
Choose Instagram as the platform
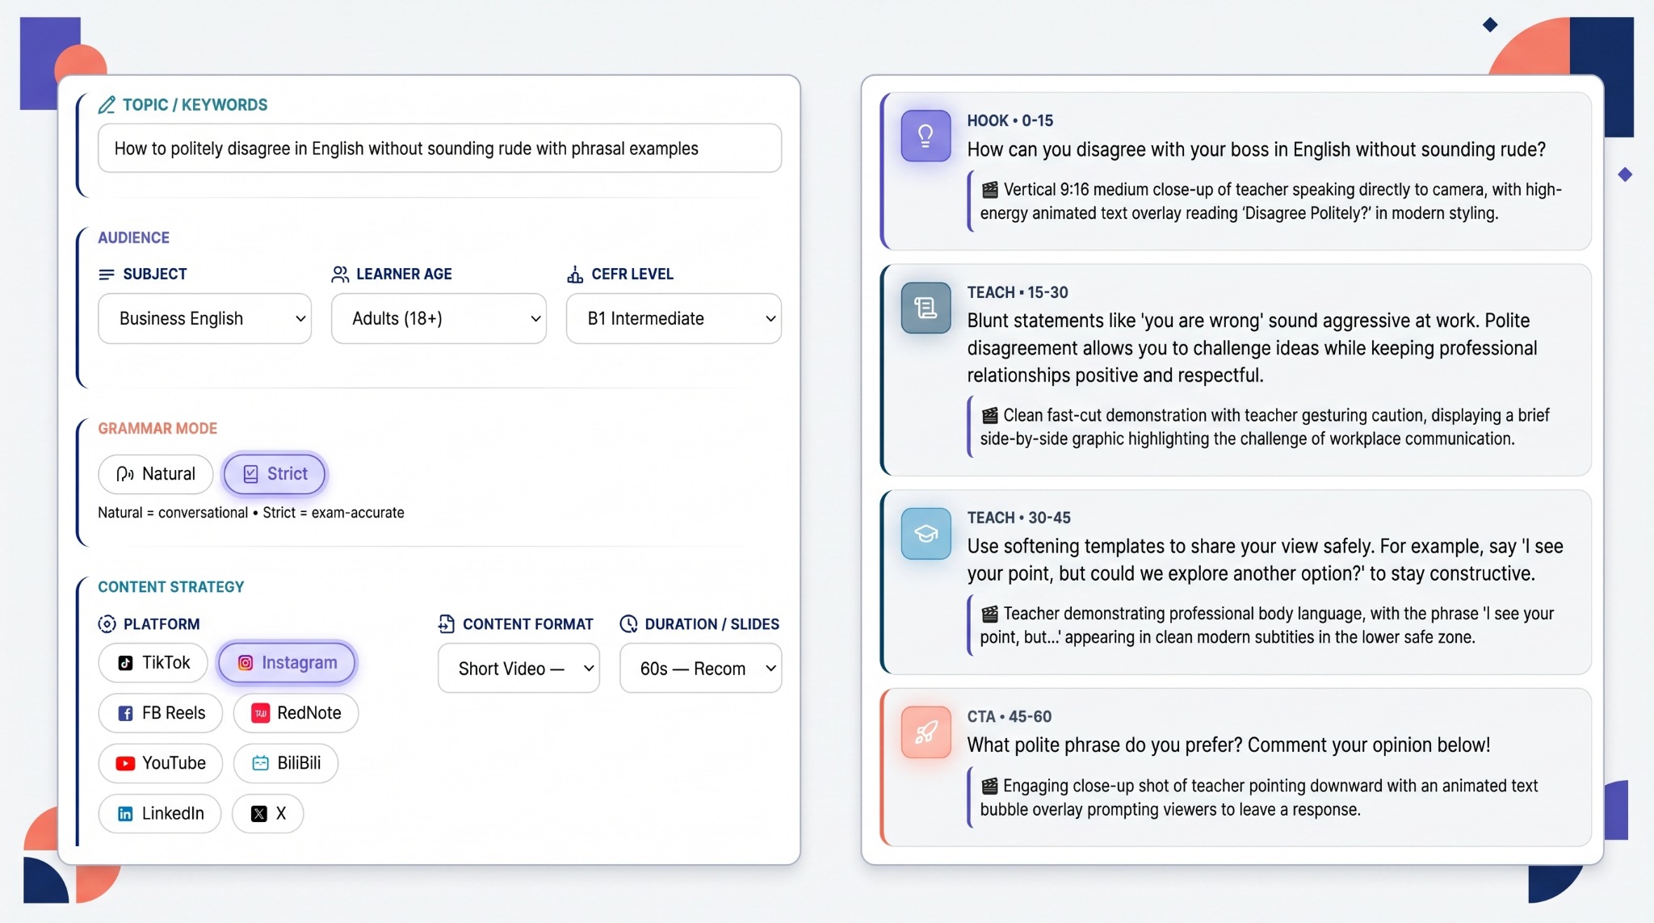287,663
